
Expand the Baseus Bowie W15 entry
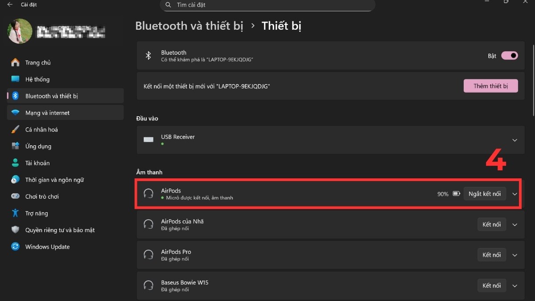click(514, 285)
